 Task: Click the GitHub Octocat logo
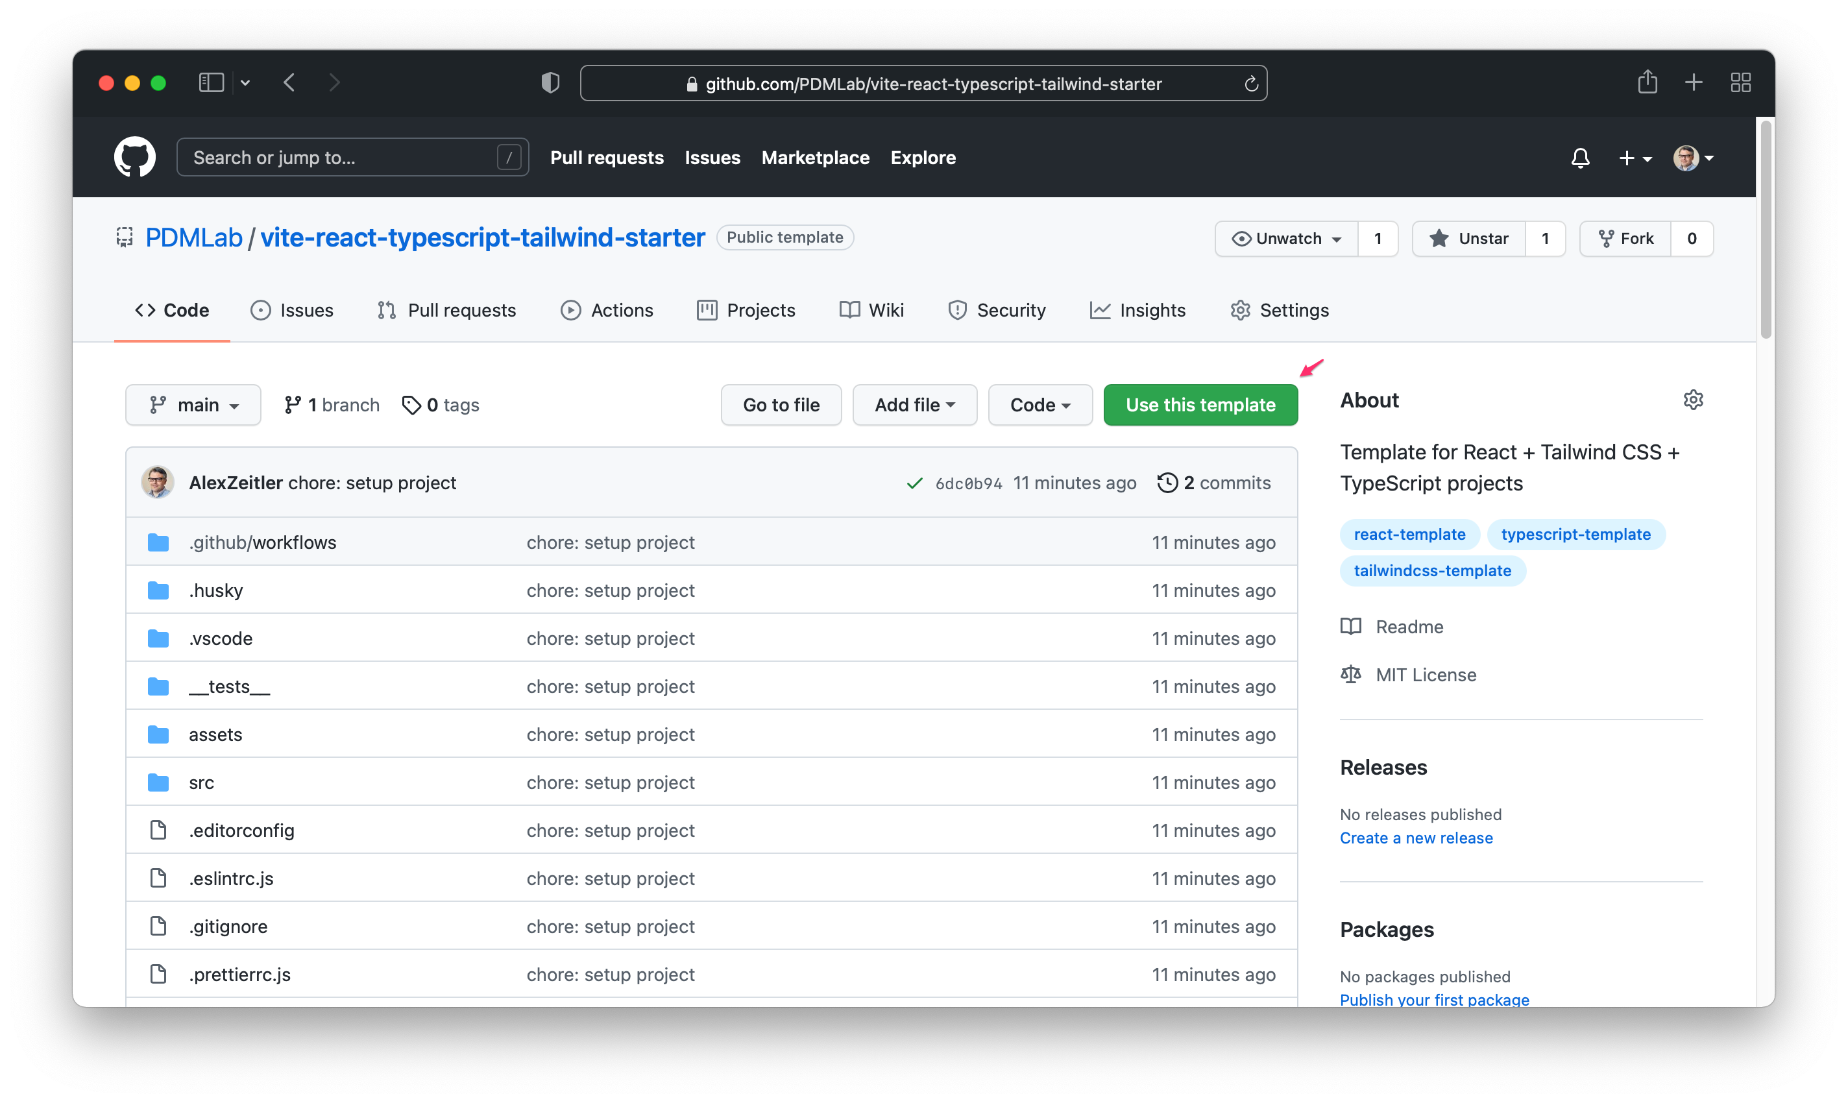tap(134, 157)
